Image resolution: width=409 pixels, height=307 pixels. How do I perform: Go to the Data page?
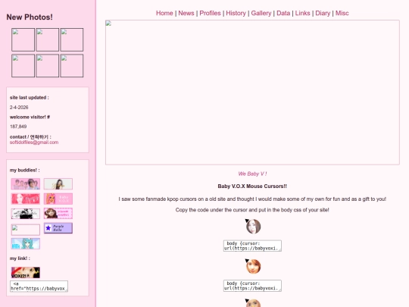[283, 13]
